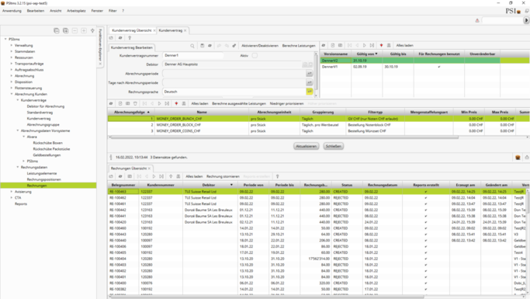The image size is (530, 299).
Task: Expand the Stammdaten tree node
Action: click(11, 51)
